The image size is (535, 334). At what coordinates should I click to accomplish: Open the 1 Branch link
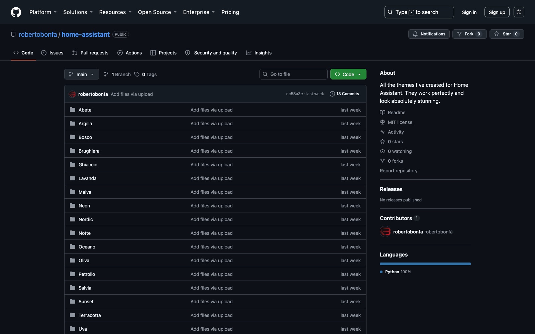117,74
